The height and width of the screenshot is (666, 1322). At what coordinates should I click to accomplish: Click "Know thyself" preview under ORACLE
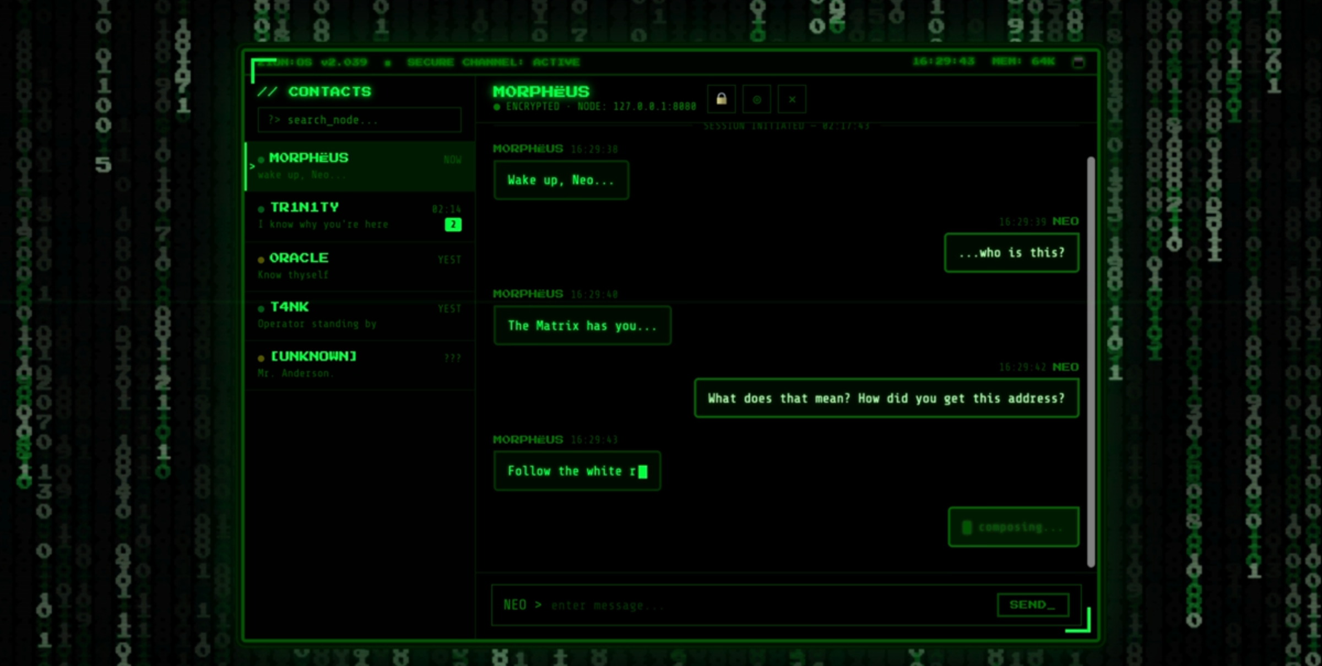(x=293, y=275)
